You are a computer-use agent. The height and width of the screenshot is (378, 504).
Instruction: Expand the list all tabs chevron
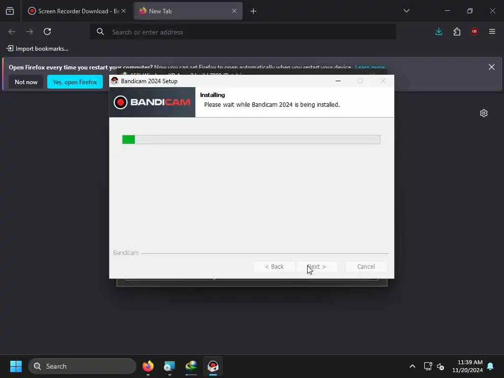pyautogui.click(x=406, y=11)
